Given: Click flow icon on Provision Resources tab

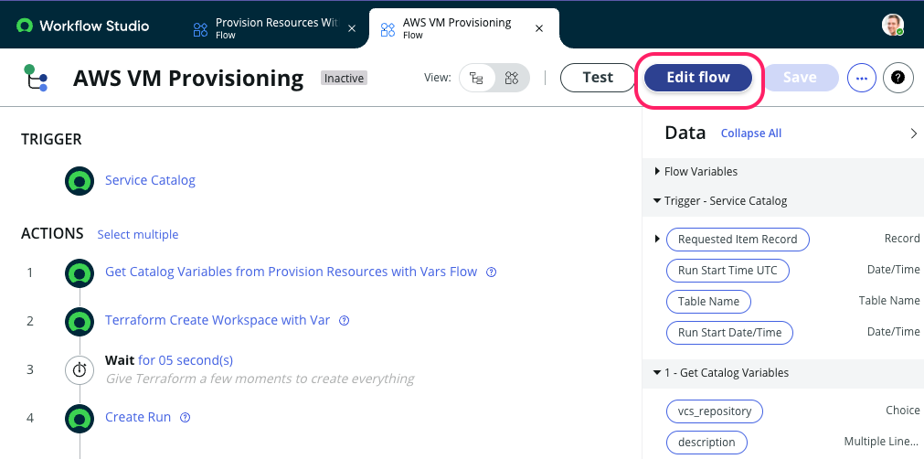Looking at the screenshot, I should click(200, 29).
